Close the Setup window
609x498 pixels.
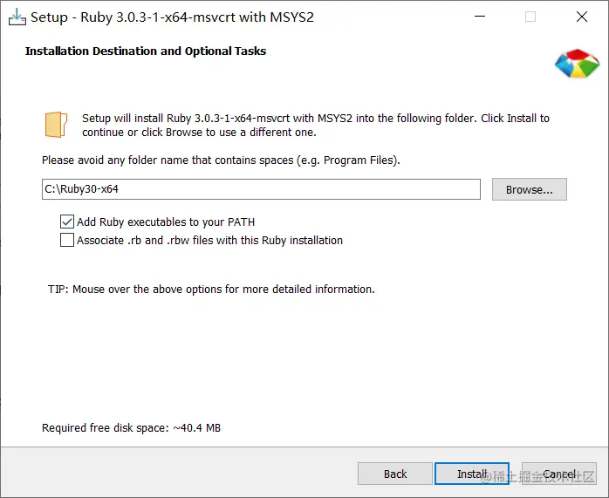coord(582,17)
